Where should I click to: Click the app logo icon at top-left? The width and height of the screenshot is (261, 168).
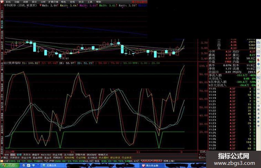2,2
